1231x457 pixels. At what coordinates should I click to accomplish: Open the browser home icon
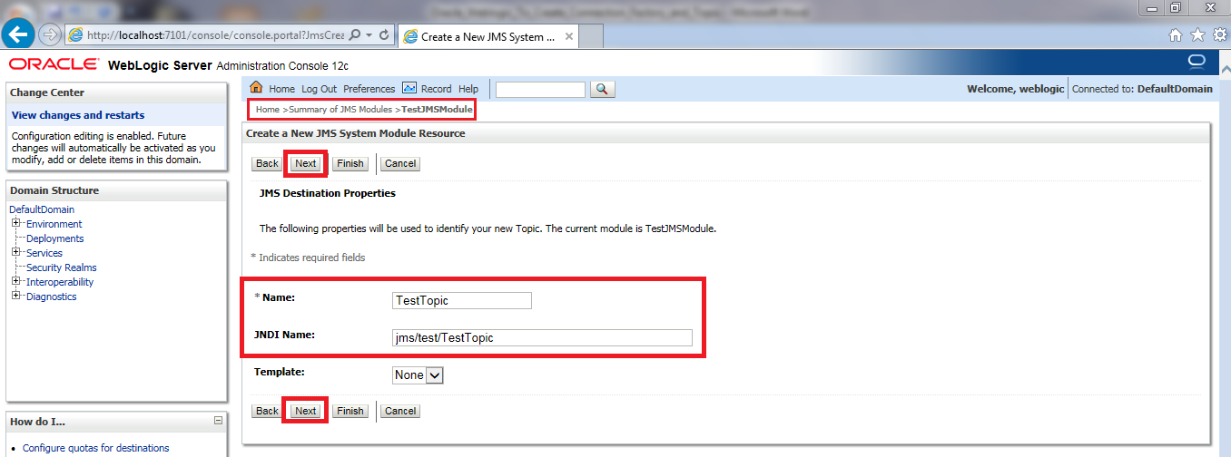[x=1176, y=35]
